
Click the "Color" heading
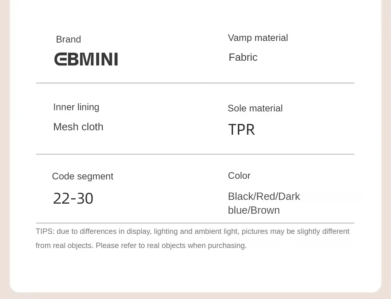tap(239, 176)
